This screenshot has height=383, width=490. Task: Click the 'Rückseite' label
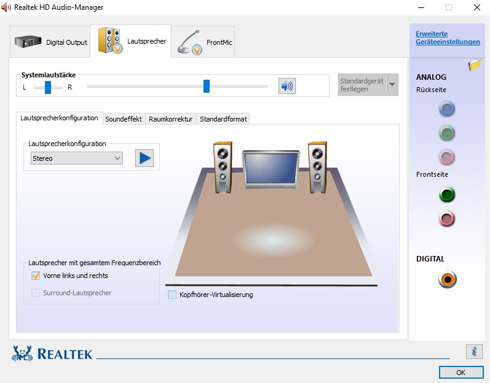(431, 90)
